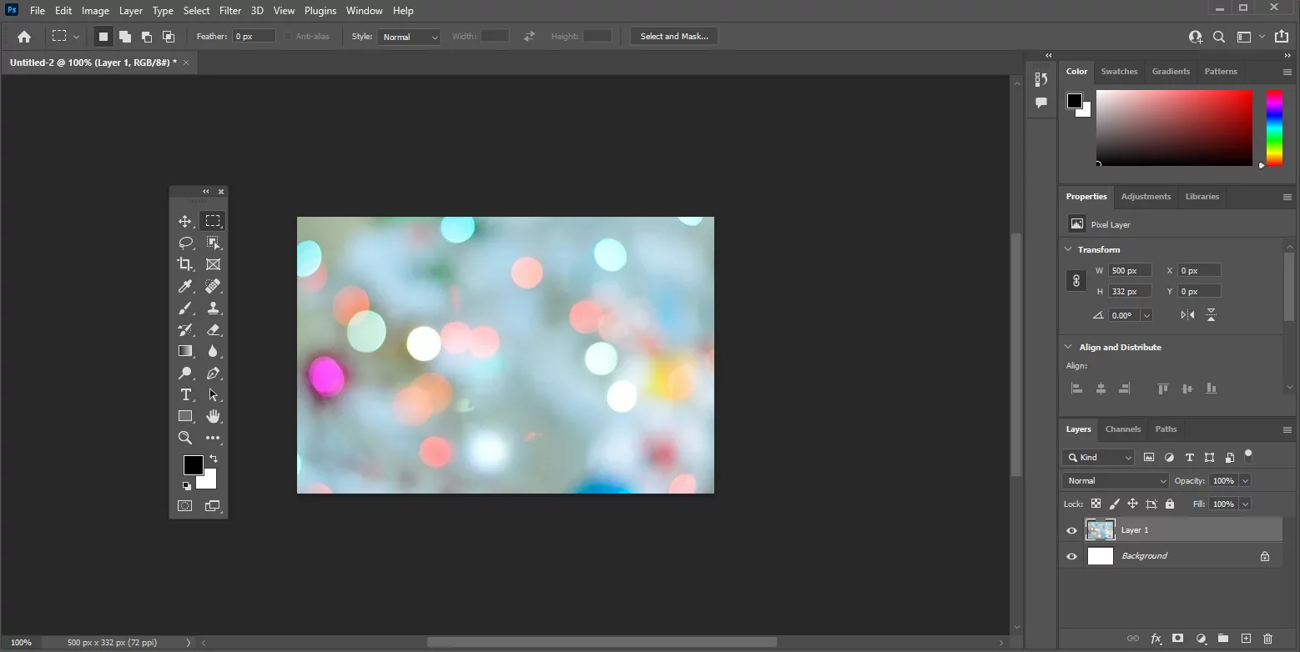Click the Create new layer icon
The image size is (1300, 652).
coord(1244,639)
